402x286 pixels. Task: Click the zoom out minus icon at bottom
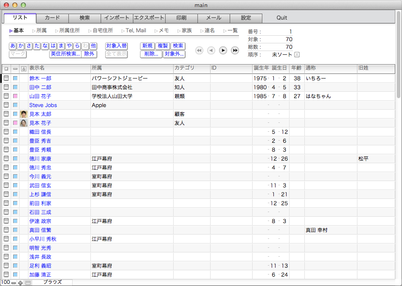tap(14, 283)
